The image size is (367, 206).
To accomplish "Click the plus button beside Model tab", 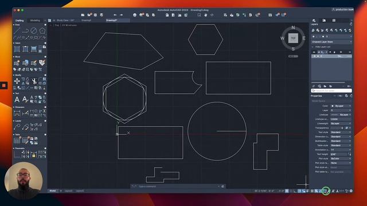I will pyautogui.click(x=61, y=191).
